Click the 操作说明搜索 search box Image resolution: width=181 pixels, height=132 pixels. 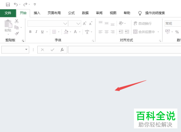click(x=155, y=13)
